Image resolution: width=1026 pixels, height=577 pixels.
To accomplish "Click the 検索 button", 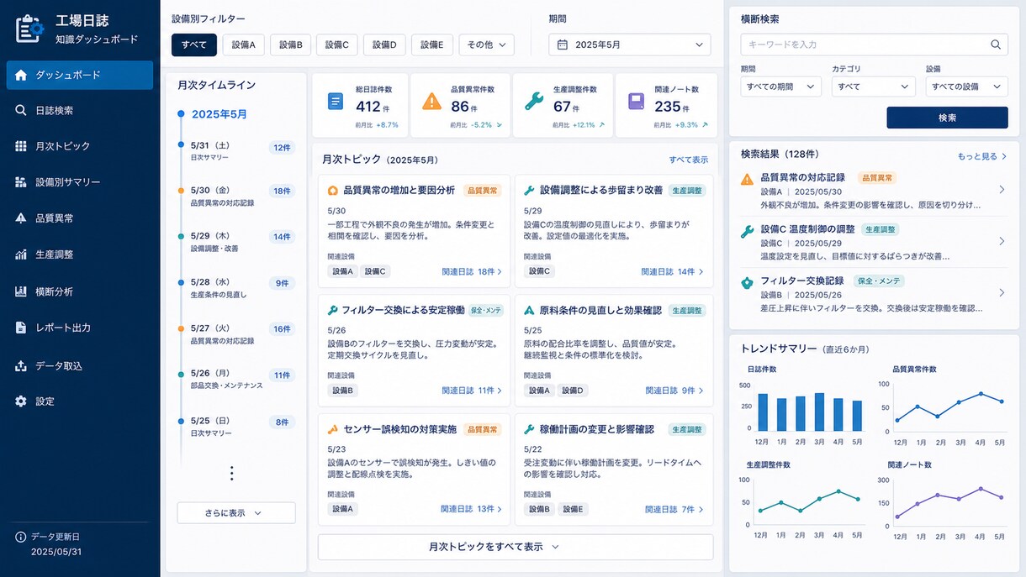I will [x=947, y=118].
